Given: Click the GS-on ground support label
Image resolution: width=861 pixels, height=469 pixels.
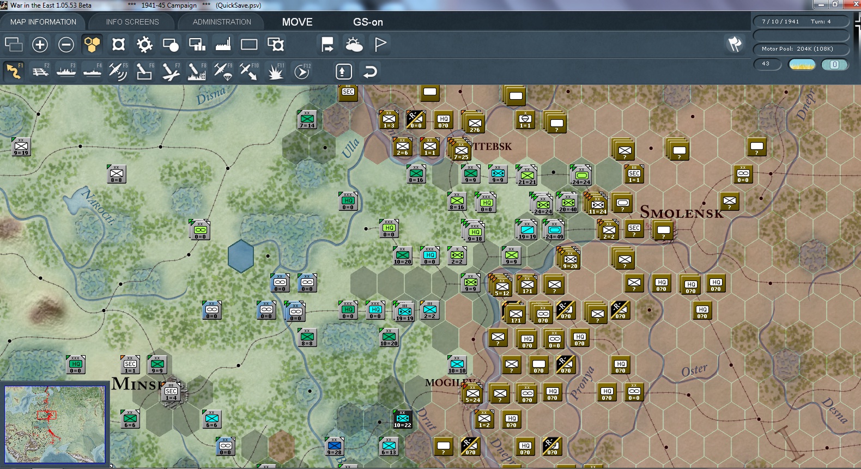Looking at the screenshot, I should coord(368,22).
